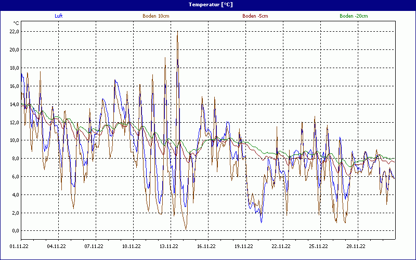This screenshot has width=416, height=260.
Task: Click the 10,0 y-axis value
Action: [x=14, y=140]
